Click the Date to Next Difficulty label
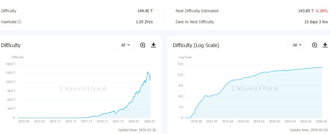 tap(195, 22)
